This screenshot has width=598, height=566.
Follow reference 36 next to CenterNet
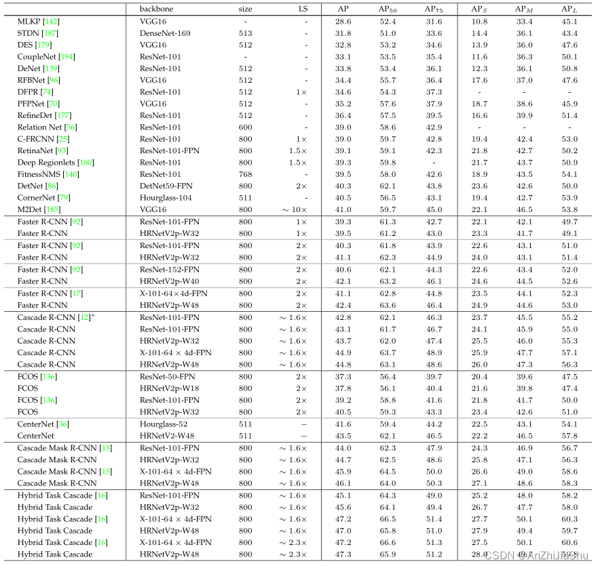coord(63,424)
